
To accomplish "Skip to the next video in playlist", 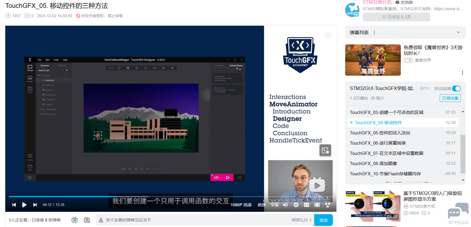I will pyautogui.click(x=35, y=205).
